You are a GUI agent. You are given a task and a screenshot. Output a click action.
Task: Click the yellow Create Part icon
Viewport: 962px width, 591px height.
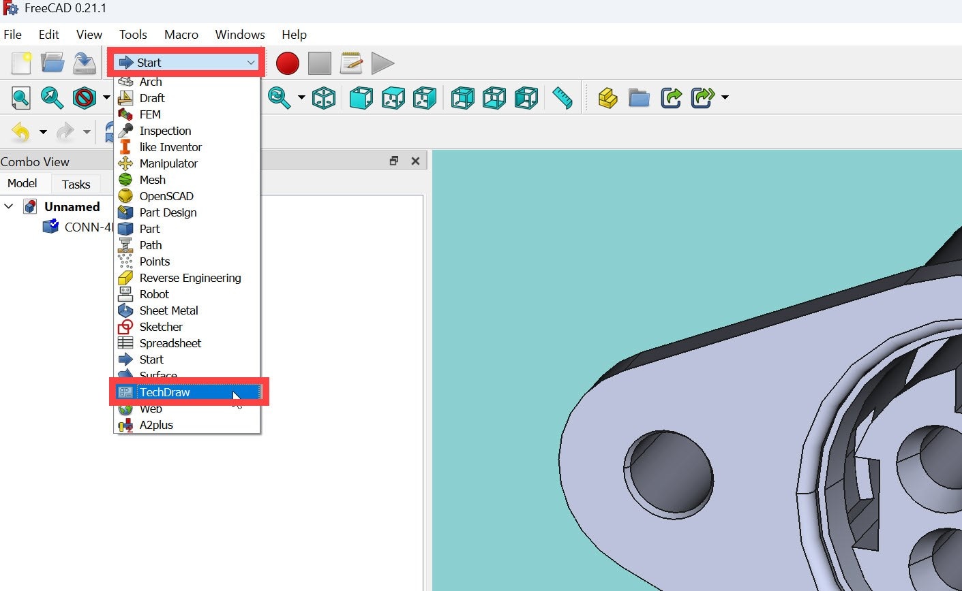coord(607,98)
